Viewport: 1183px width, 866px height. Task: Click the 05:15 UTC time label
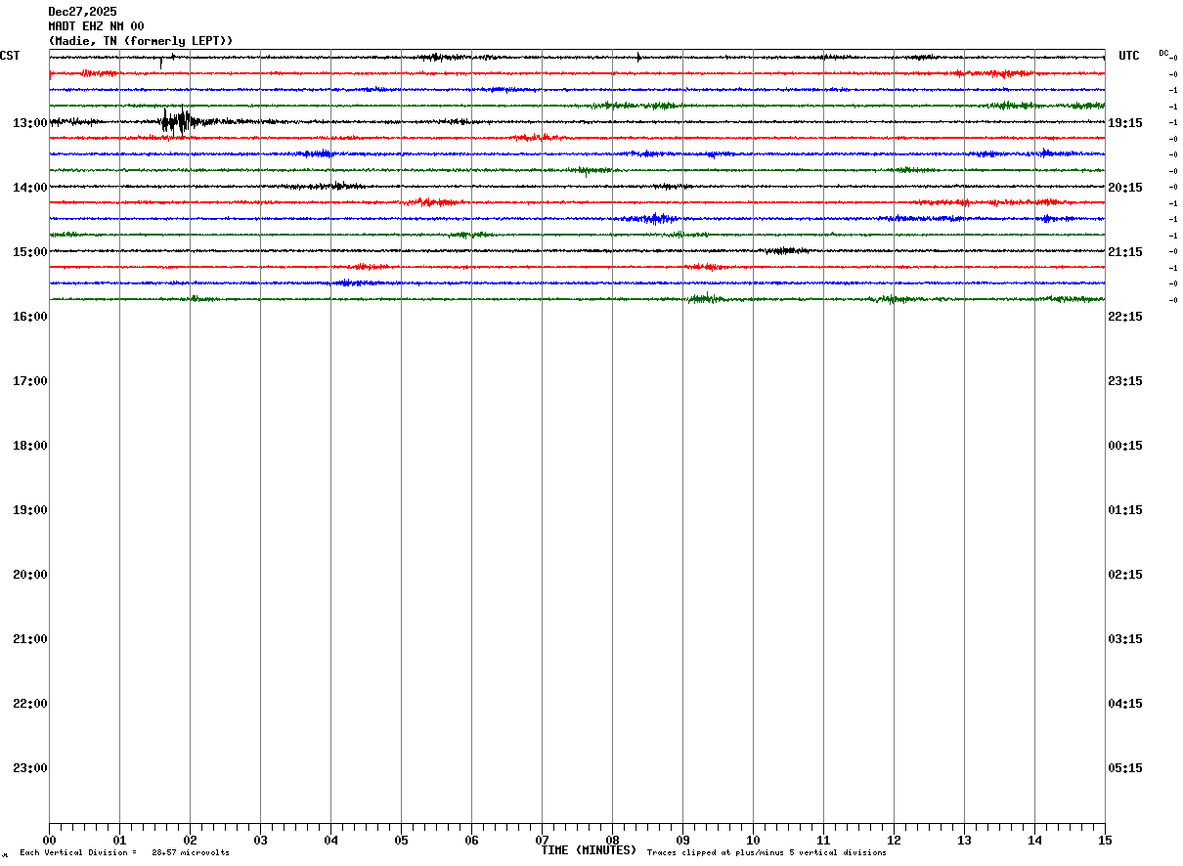point(1125,768)
